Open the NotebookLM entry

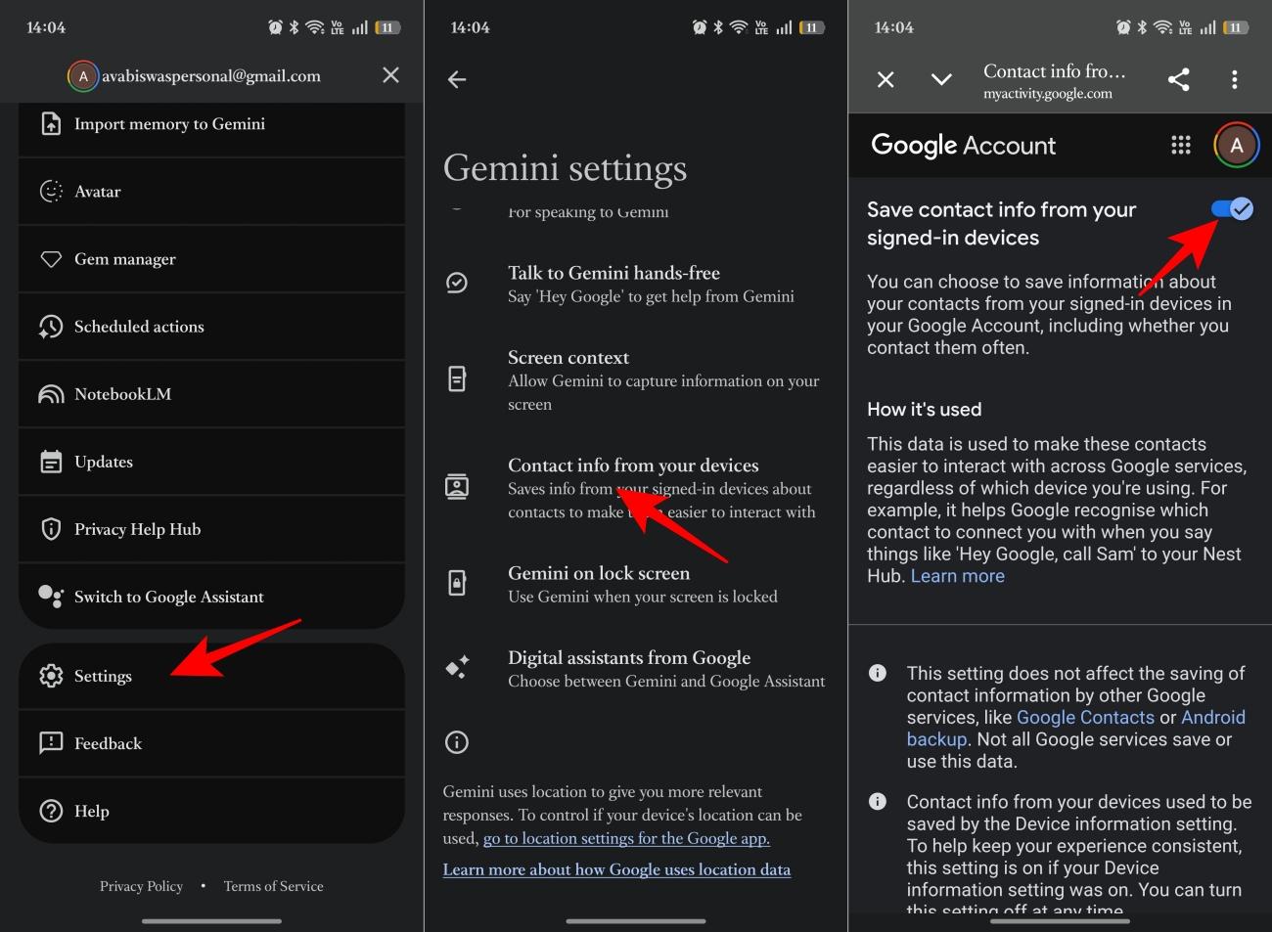point(211,394)
